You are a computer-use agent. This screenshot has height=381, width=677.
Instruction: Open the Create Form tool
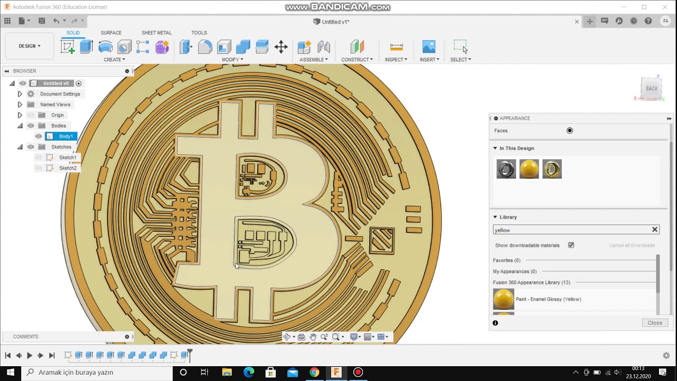[162, 47]
